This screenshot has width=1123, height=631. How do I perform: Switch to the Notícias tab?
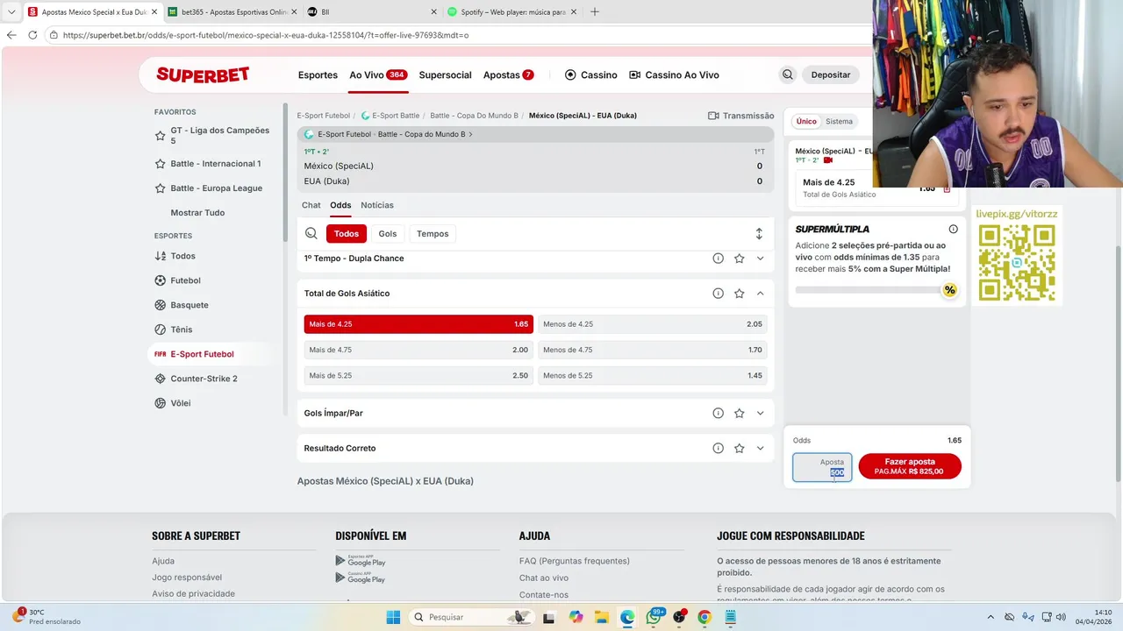[x=377, y=205]
